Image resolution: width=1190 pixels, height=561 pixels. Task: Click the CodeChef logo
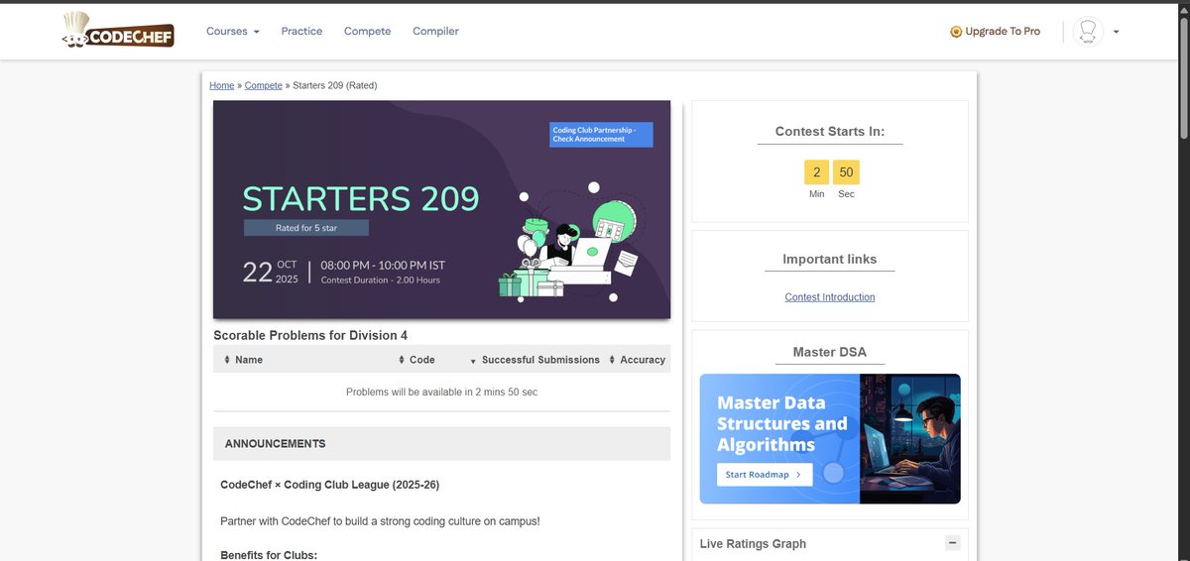coord(118,31)
